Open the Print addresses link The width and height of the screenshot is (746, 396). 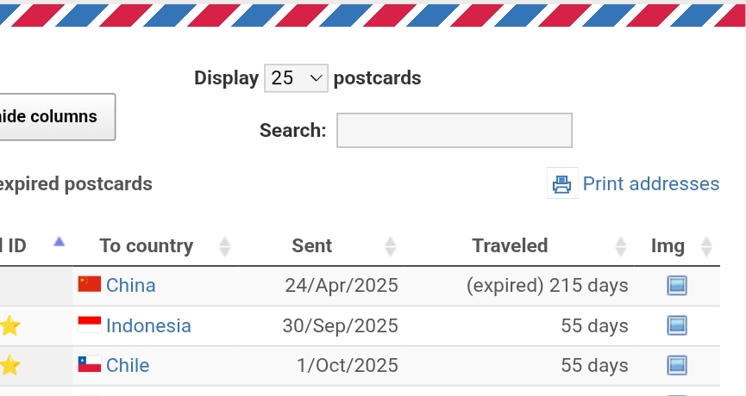[x=650, y=183]
